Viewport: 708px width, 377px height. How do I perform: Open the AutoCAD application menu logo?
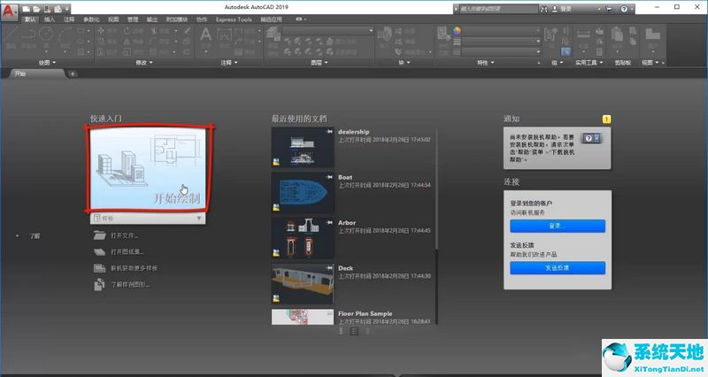tap(9, 11)
